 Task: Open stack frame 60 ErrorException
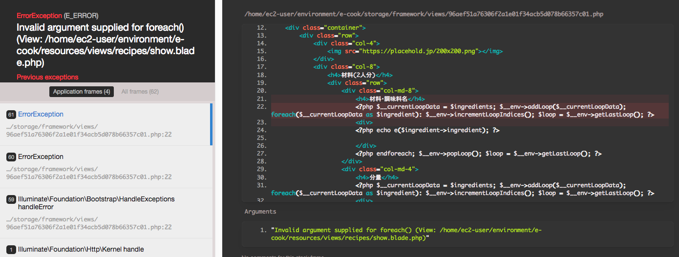(x=41, y=157)
